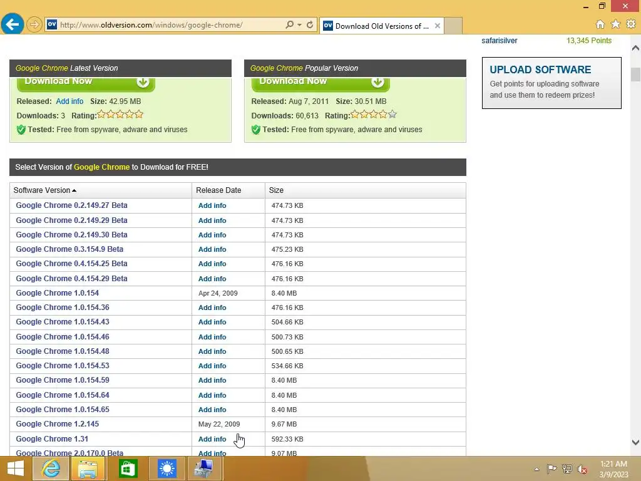Open Google Chrome 1.0.154.53 link
Viewport: 641px width, 481px height.
point(63,366)
